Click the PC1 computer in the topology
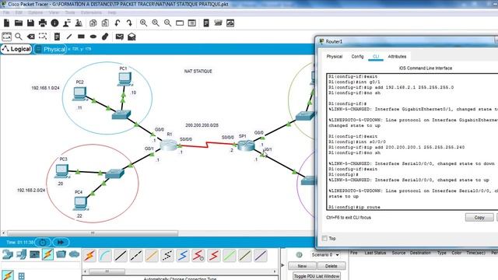Image resolution: width=498 pixels, height=280 pixels. click(x=124, y=79)
